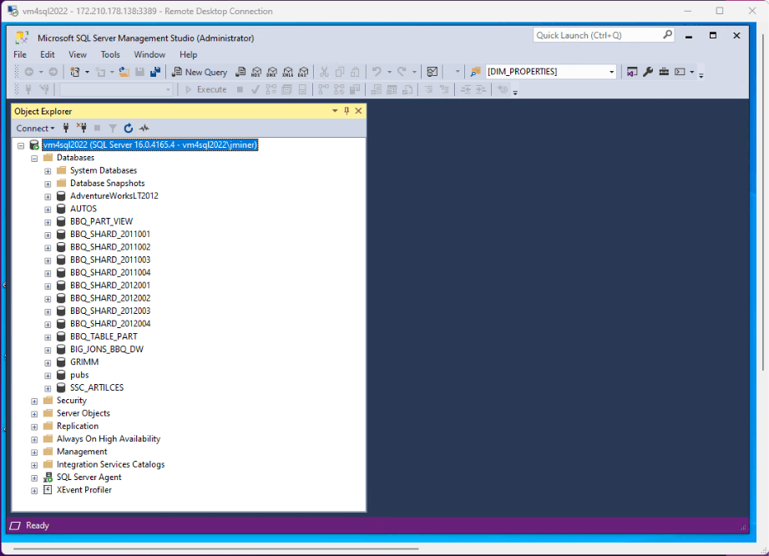The width and height of the screenshot is (769, 556).
Task: Open the Connect dropdown in Object Explorer
Action: (x=35, y=128)
